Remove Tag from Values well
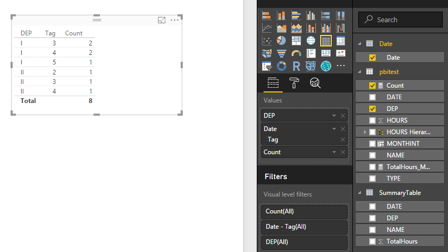 [x=343, y=139]
